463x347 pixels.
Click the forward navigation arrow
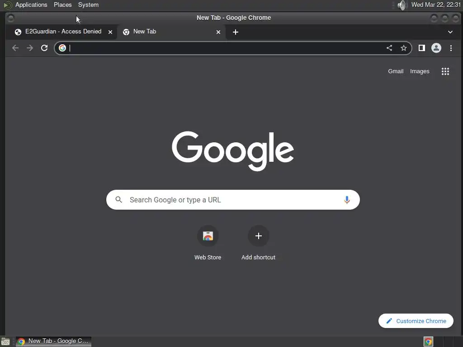[30, 48]
